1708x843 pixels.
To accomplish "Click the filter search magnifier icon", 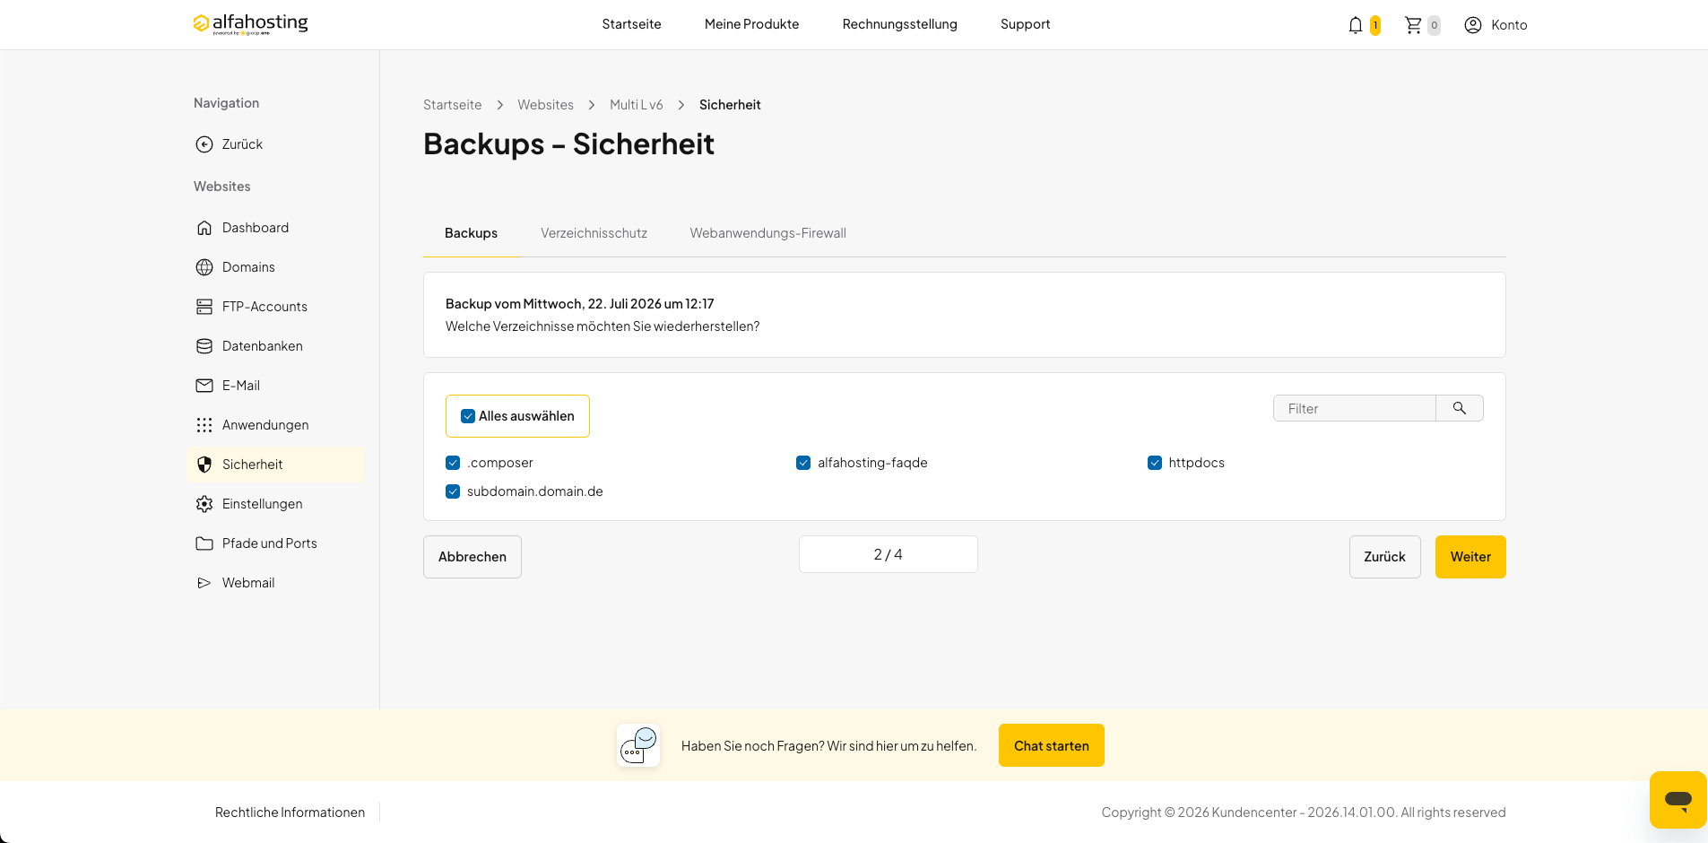I will pos(1460,408).
